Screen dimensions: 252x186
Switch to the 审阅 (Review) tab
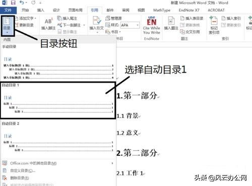click(x=125, y=10)
